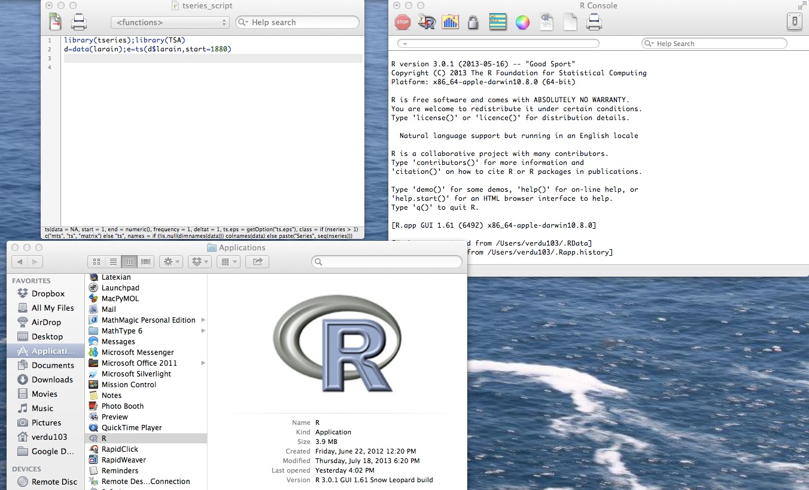Click the script editor Help search field
The width and height of the screenshot is (809, 490).
(x=297, y=22)
